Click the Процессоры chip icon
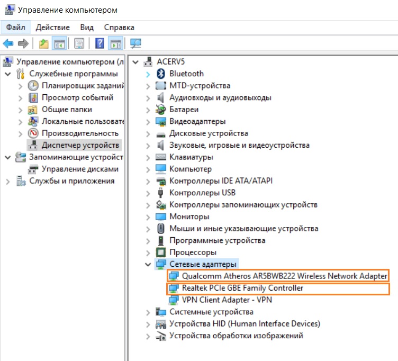The image size is (398, 361). [x=161, y=252]
